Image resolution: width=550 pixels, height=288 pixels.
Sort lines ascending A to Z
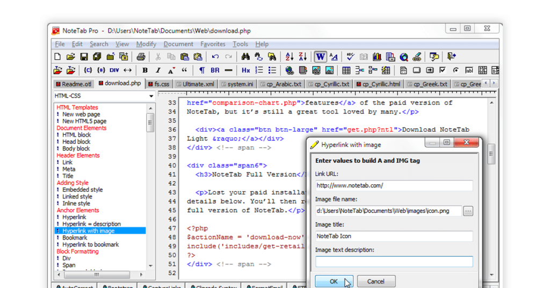click(290, 56)
